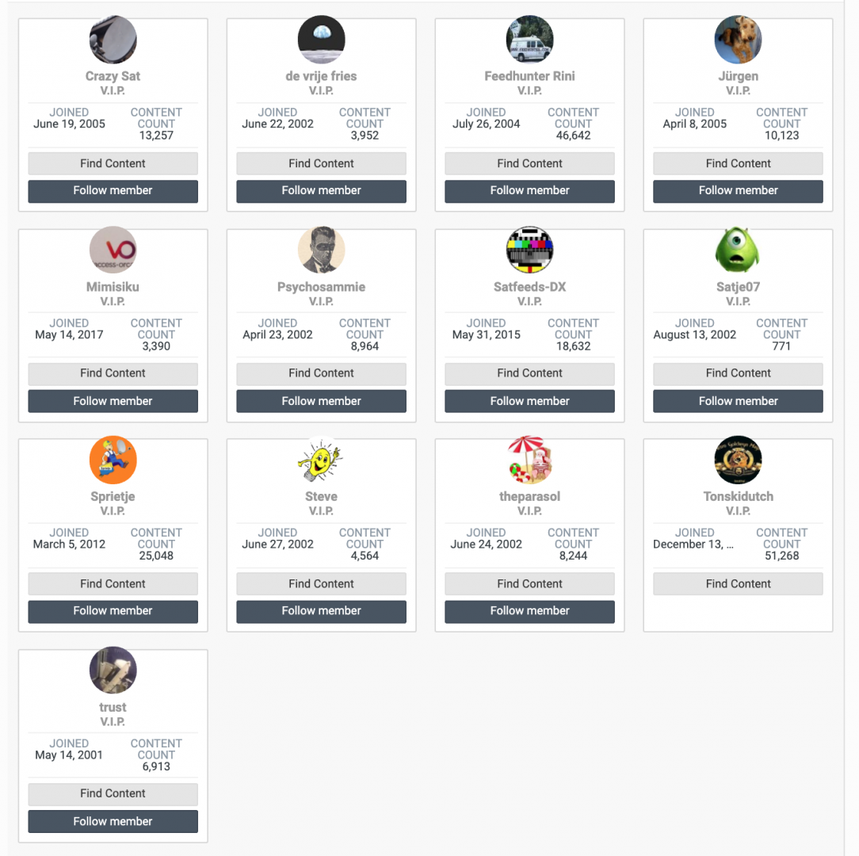
Task: Click Crazy Sat's satellite dish avatar
Action: (x=113, y=40)
